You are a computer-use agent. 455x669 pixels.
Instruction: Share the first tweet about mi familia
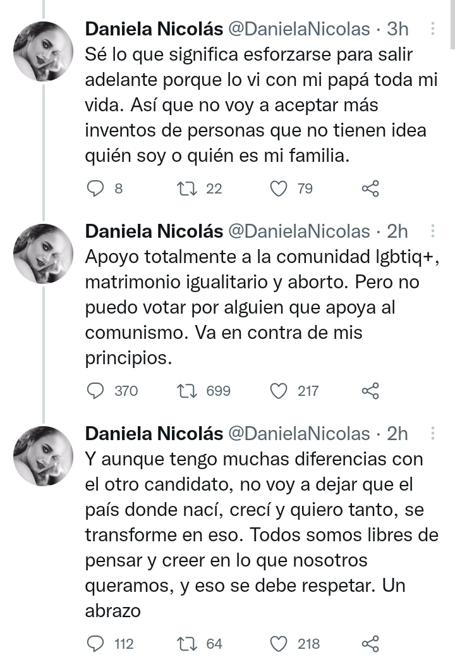370,188
